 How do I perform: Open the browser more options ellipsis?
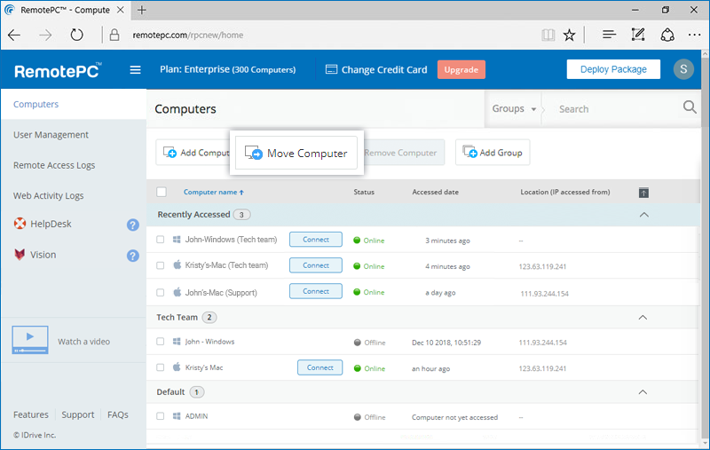[x=694, y=35]
